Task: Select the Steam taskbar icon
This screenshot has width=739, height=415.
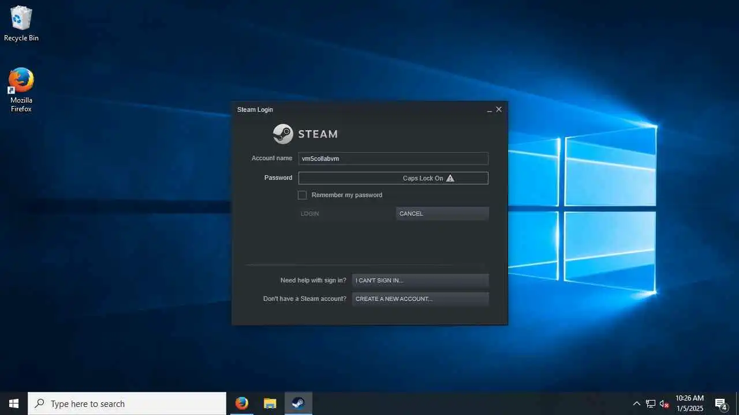Action: [298, 403]
